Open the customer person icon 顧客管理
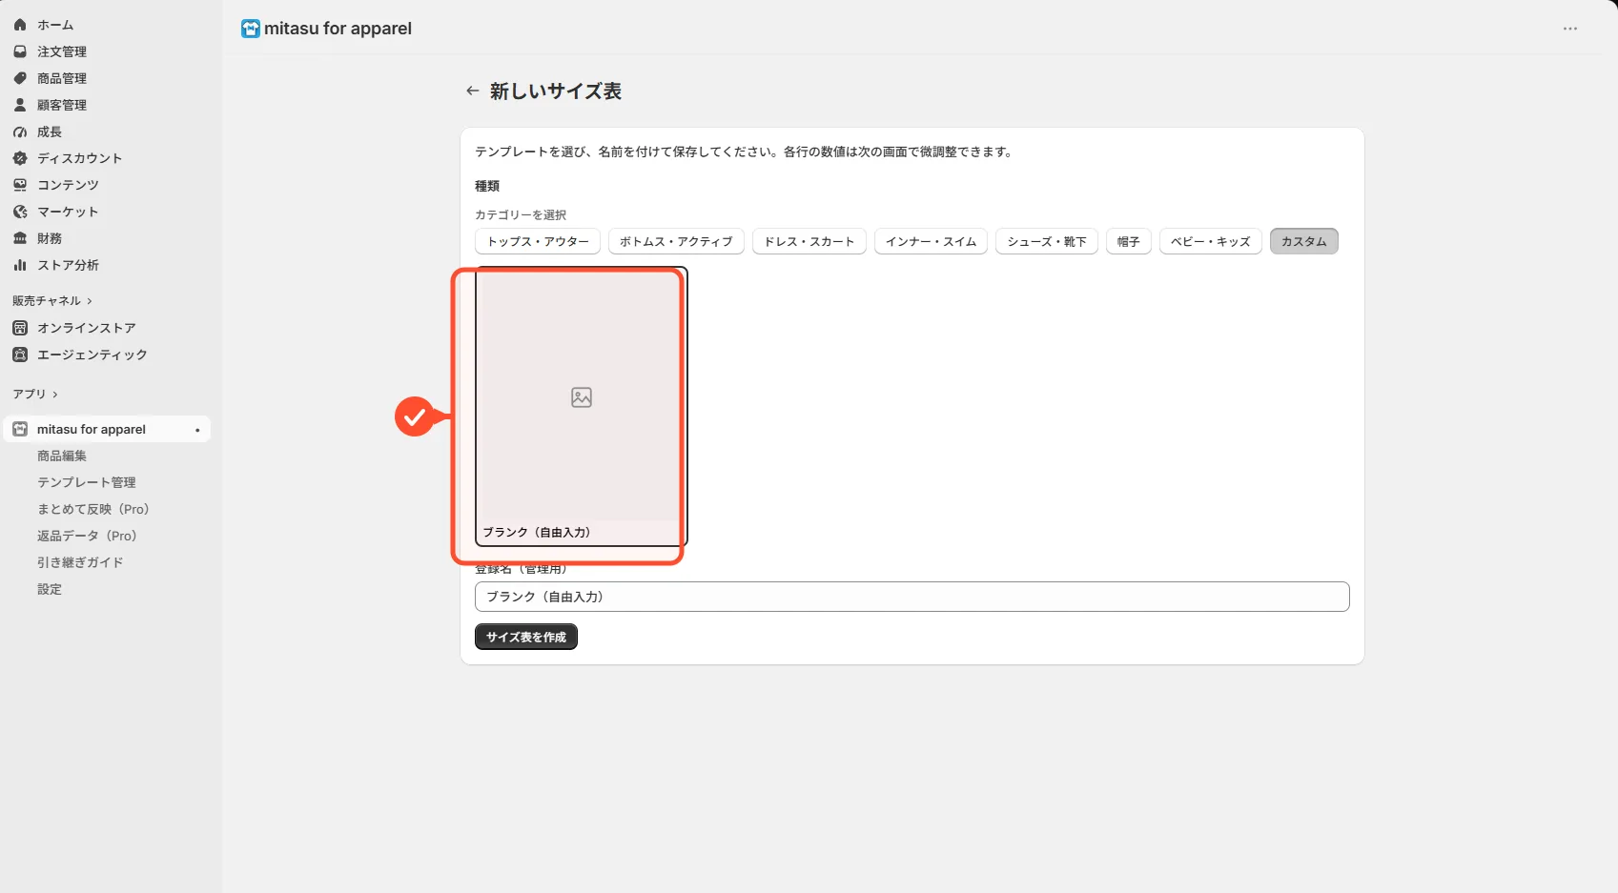 pos(20,105)
